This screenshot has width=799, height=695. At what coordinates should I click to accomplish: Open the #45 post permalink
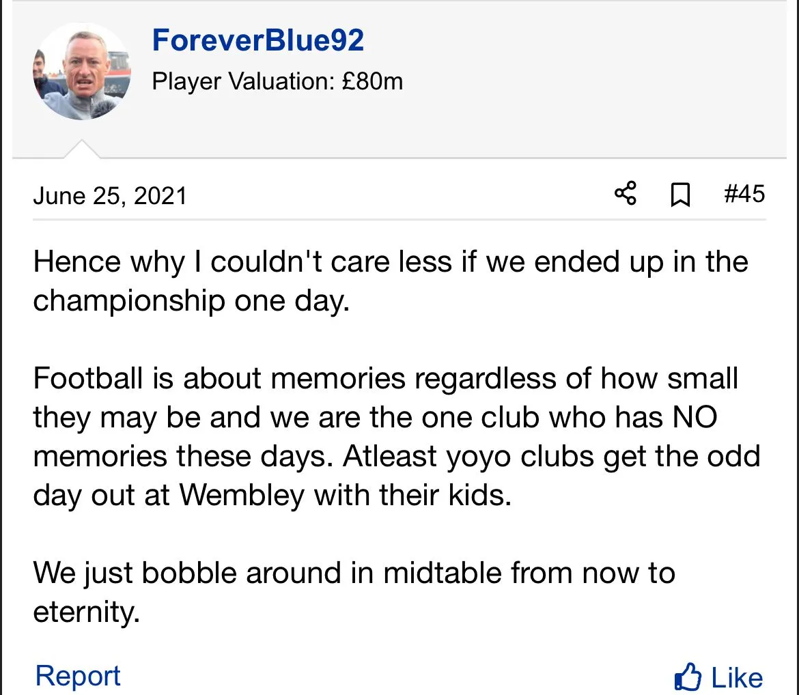tap(744, 194)
